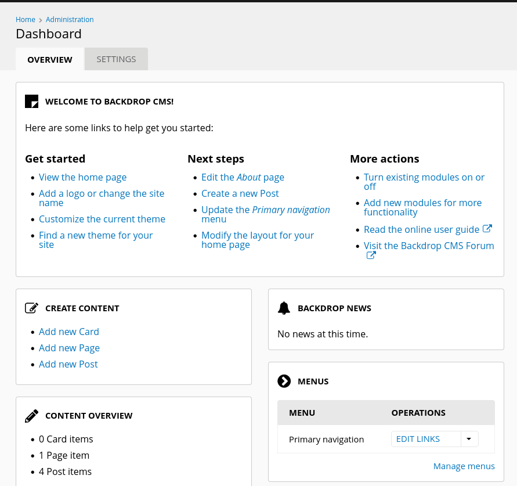
Task: Click Modify the layout for your home page
Action: tap(258, 240)
